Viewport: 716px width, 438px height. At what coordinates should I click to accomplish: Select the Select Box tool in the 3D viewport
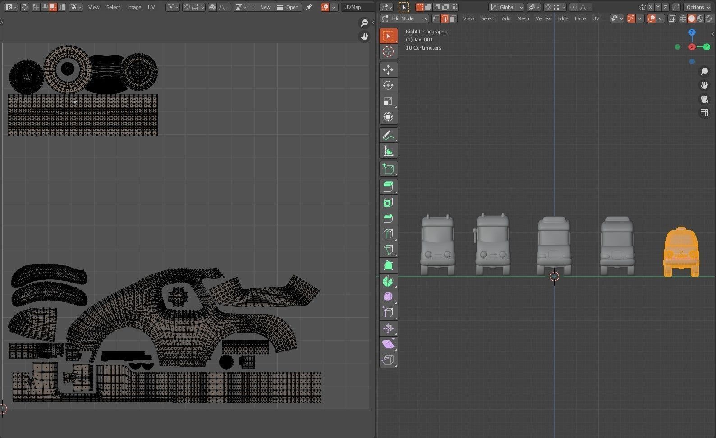coord(388,36)
